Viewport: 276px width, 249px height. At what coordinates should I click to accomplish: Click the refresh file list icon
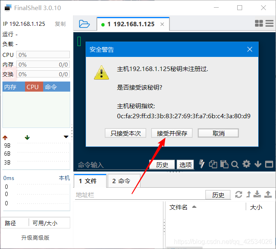tap(239, 195)
